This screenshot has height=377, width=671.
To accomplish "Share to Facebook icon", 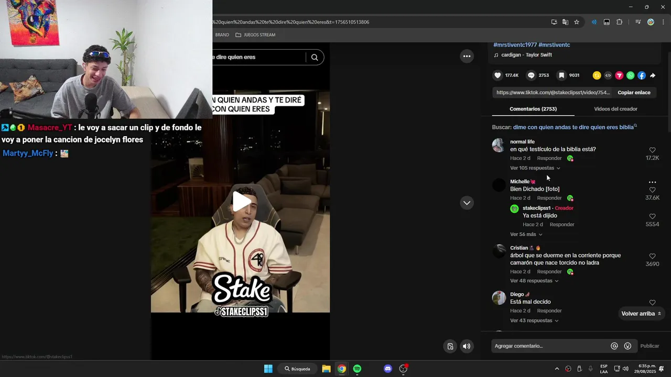I will (641, 75).
